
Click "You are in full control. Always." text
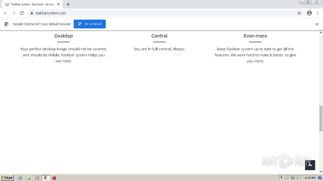tap(159, 49)
